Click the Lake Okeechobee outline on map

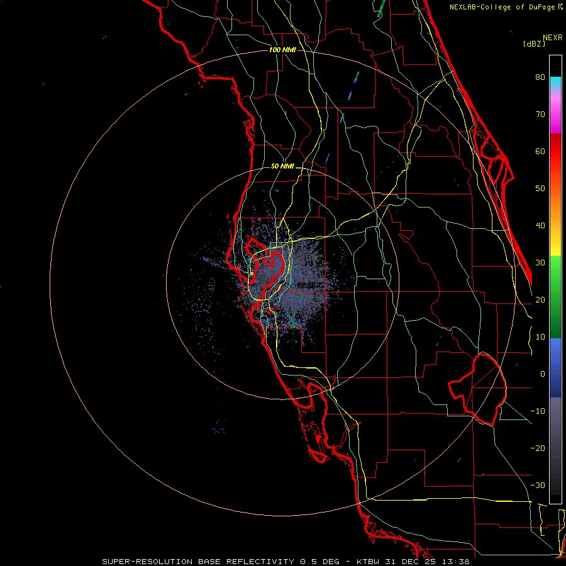pos(477,389)
